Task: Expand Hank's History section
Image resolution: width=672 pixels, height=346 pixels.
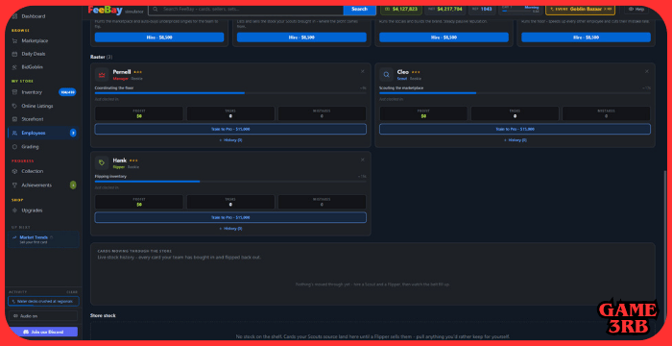Action: click(230, 229)
